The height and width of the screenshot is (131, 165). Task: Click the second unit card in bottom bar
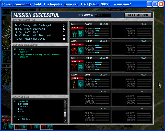click(21, 127)
